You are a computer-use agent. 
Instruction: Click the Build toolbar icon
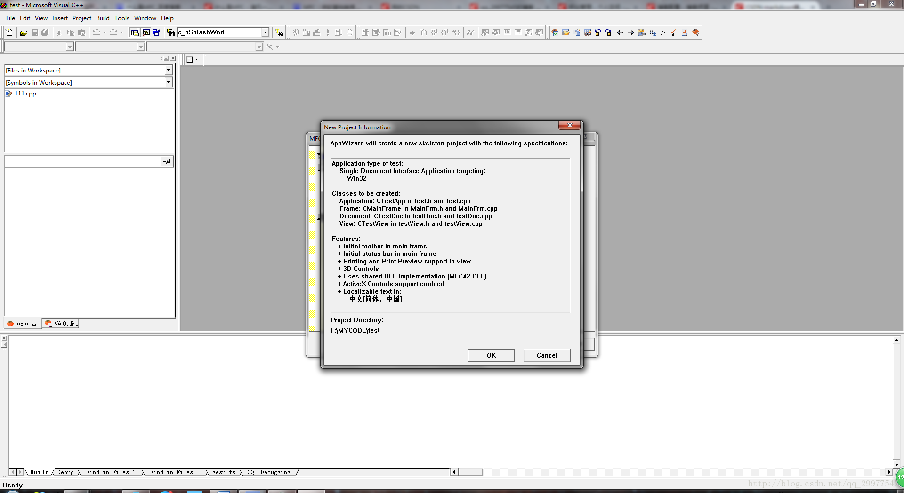pos(306,32)
